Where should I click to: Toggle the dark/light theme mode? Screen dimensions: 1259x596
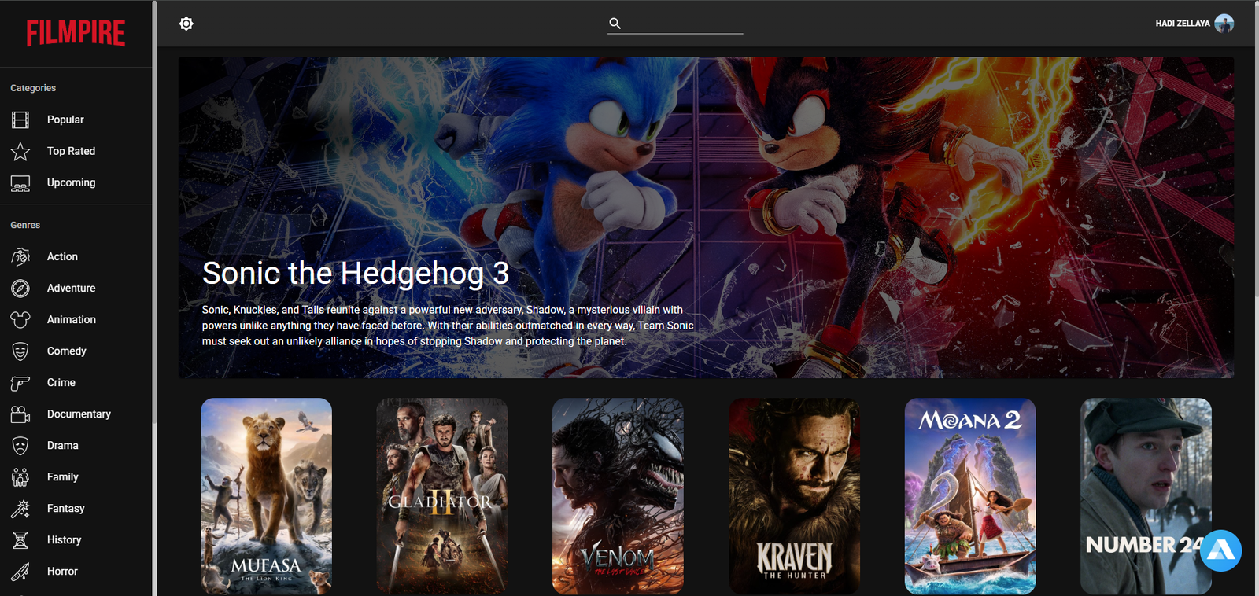[x=186, y=24]
